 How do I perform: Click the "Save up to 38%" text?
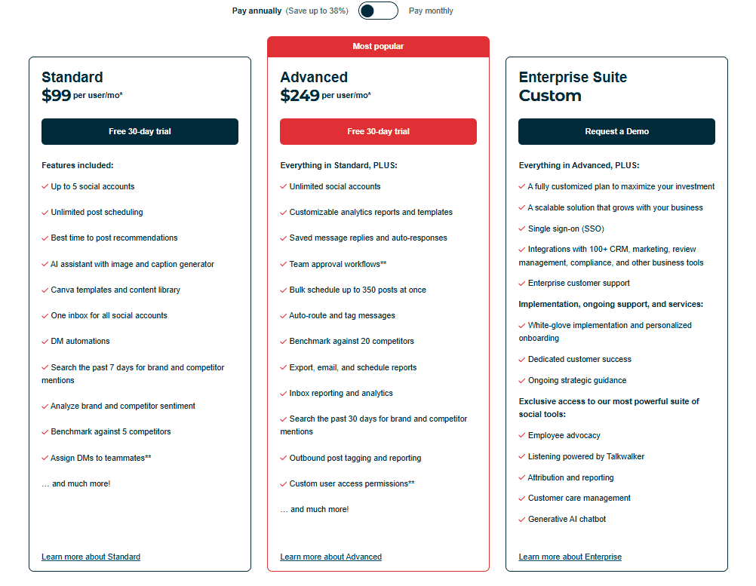[316, 11]
